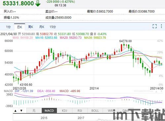Screen dimensions: 165x121
Task: Select the DMI indicator button
Action: pyautogui.click(x=126, y=110)
